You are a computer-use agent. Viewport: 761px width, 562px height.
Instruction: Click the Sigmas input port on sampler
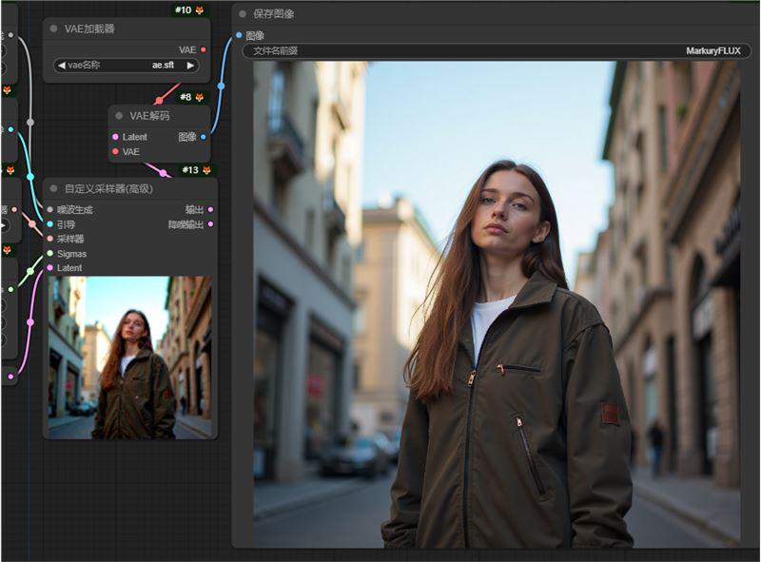50,254
